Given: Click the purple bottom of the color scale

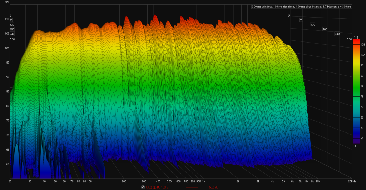Looking at the screenshot, I should point(356,140).
